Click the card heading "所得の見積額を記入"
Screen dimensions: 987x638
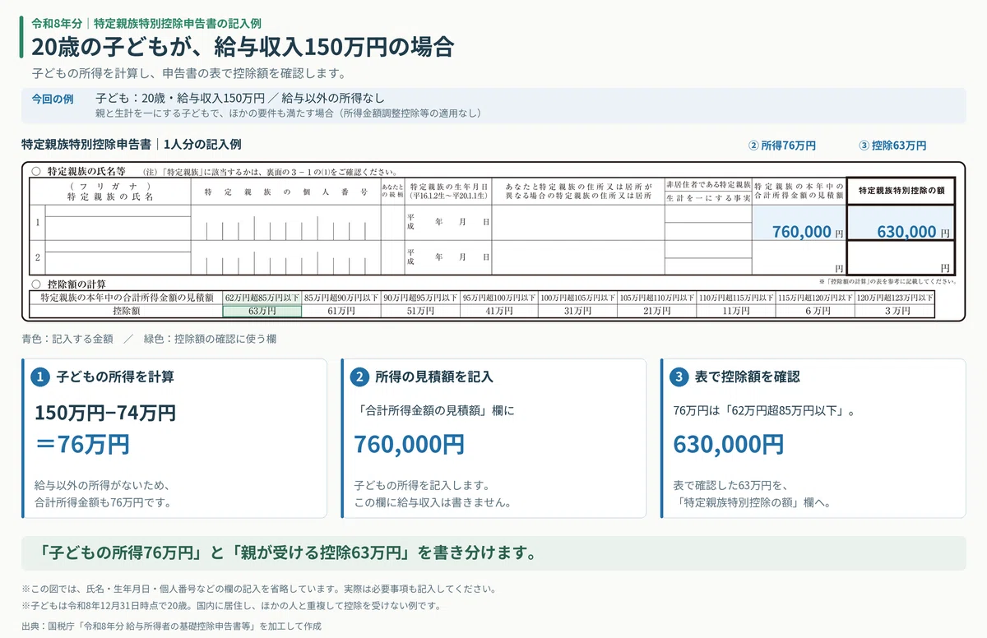click(x=434, y=377)
